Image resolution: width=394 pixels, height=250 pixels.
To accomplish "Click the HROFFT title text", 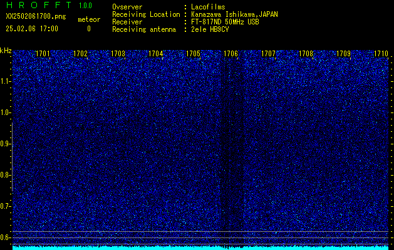I will [x=39, y=5].
